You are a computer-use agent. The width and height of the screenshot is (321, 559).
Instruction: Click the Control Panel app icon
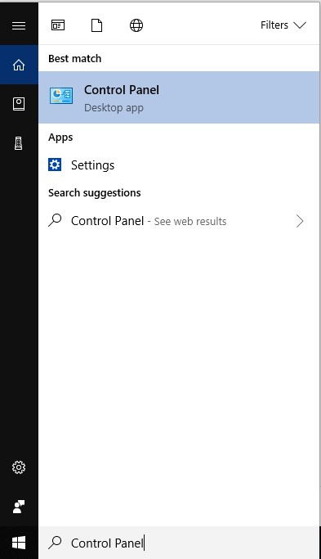click(x=61, y=96)
